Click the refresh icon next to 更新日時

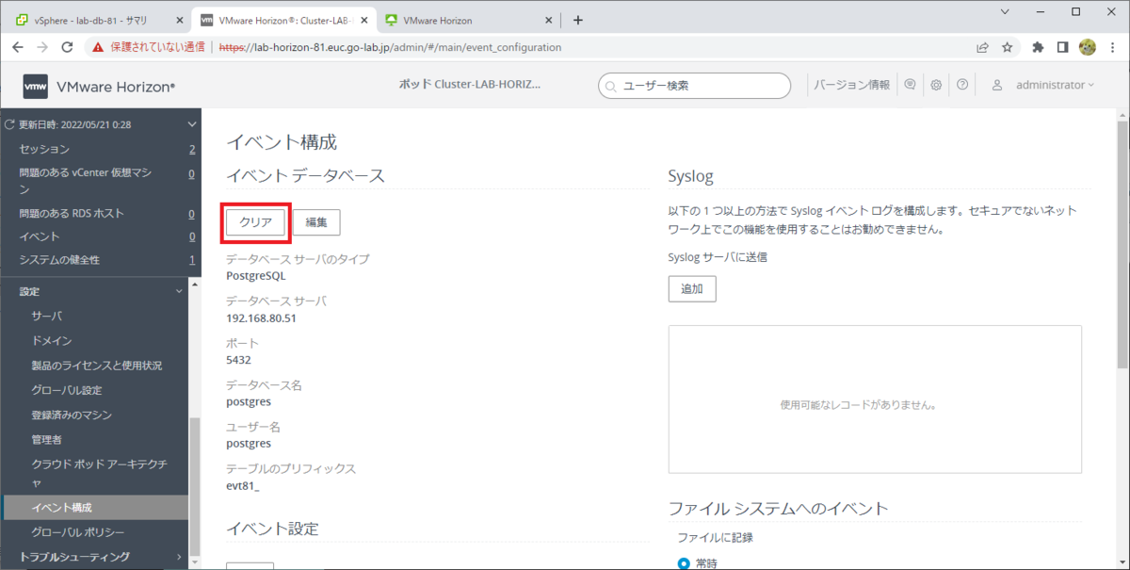pyautogui.click(x=8, y=123)
